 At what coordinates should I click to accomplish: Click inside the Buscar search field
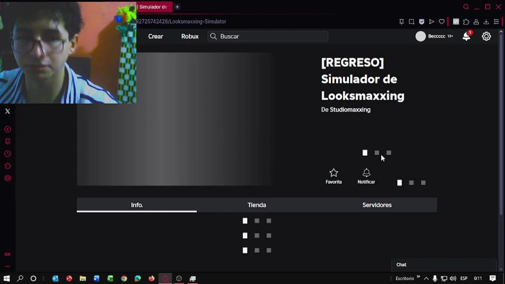[268, 36]
